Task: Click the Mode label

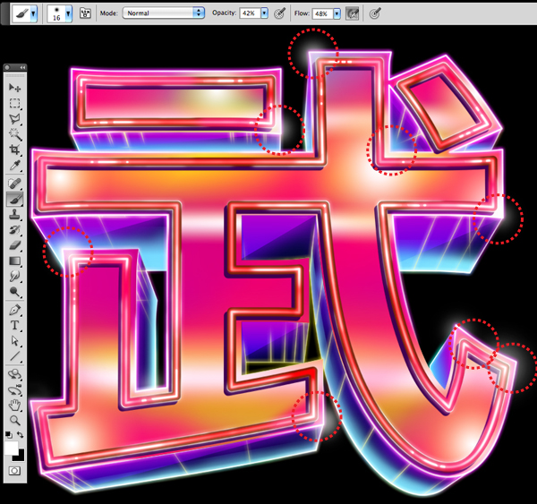Action: pyautogui.click(x=109, y=13)
